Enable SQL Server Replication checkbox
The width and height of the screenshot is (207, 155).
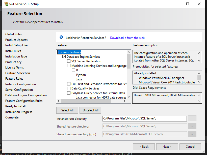coord(69,61)
